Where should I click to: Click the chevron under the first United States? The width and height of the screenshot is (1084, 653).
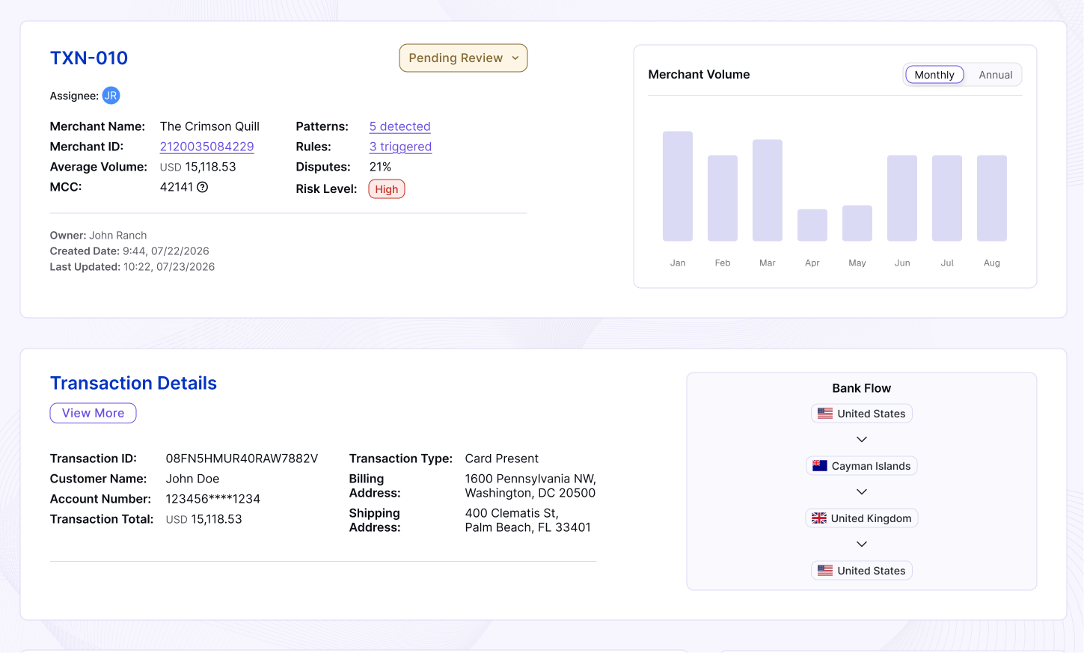tap(862, 440)
